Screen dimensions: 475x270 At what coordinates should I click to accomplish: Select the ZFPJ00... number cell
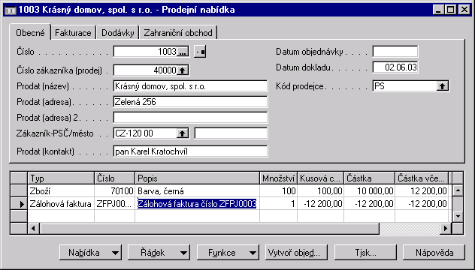(114, 204)
